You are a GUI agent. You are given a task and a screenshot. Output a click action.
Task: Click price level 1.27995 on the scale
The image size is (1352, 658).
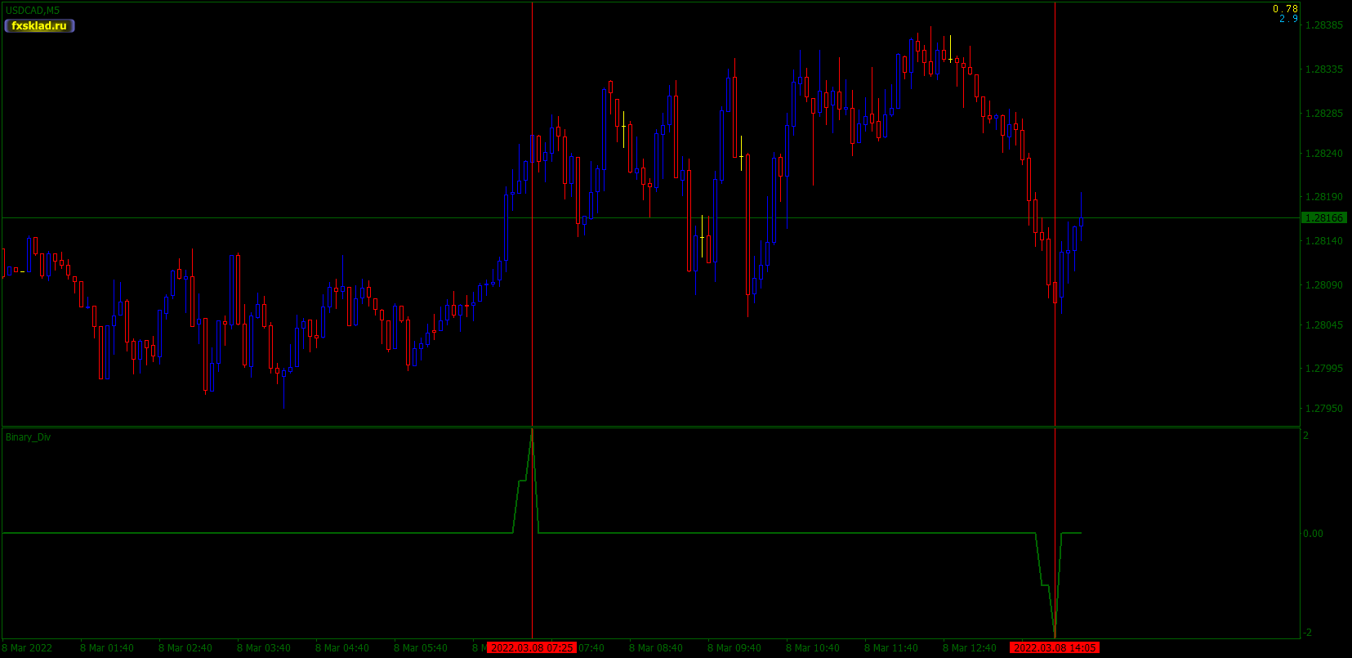(1324, 369)
